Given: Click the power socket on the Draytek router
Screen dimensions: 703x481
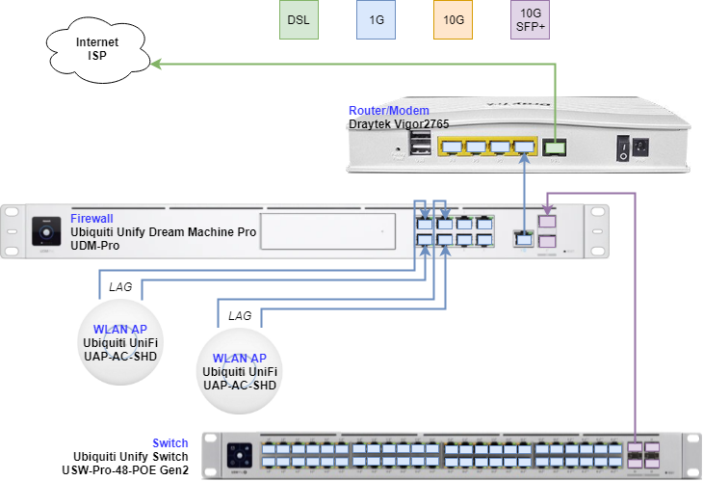Looking at the screenshot, I should click(640, 147).
